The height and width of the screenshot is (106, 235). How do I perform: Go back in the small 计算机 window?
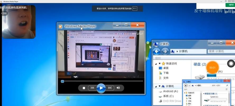186,85
